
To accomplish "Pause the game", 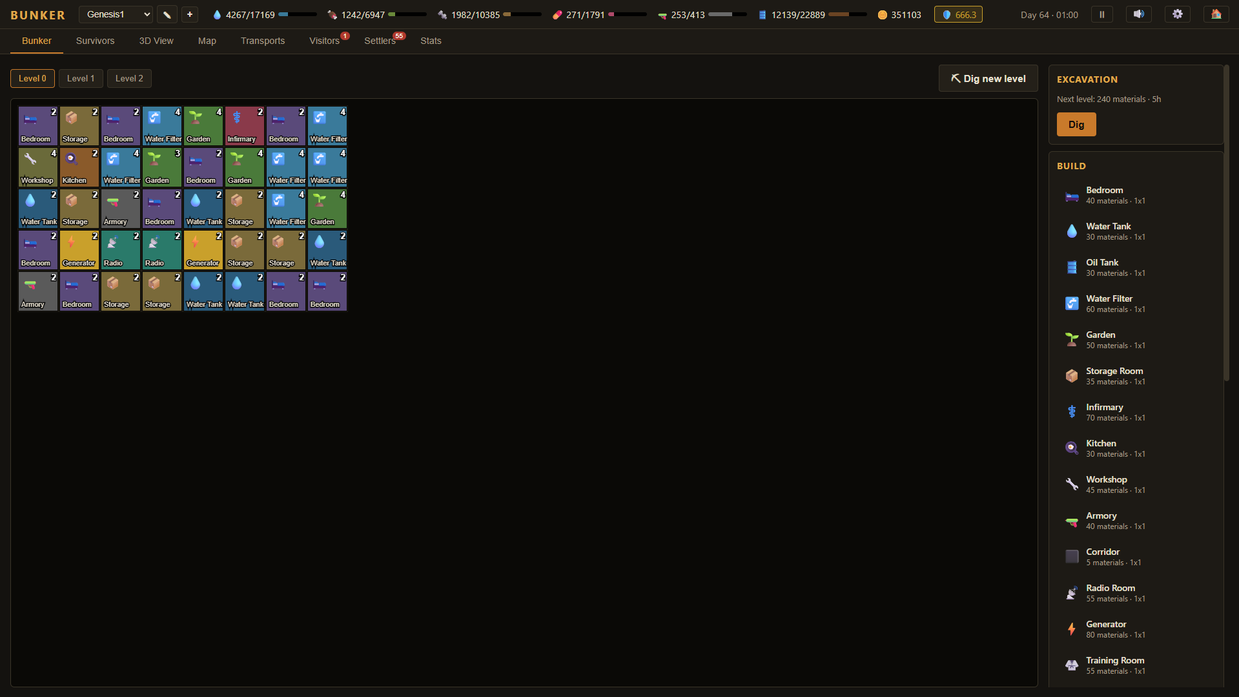I will 1102,14.
